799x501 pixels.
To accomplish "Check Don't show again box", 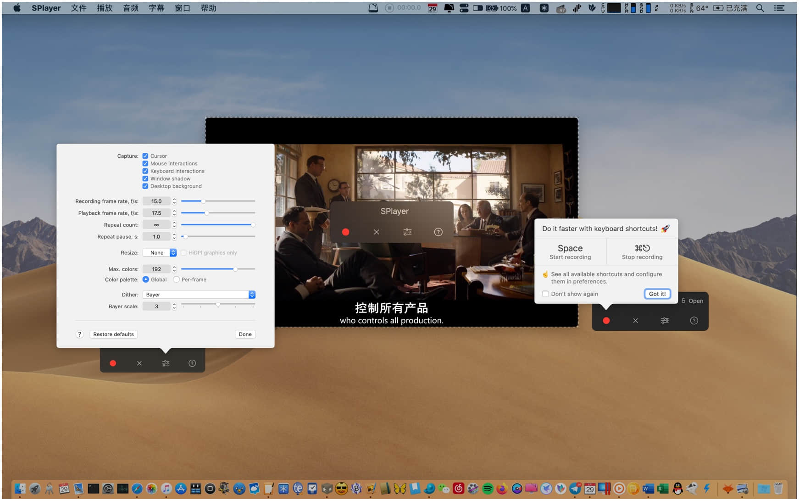I will point(545,294).
